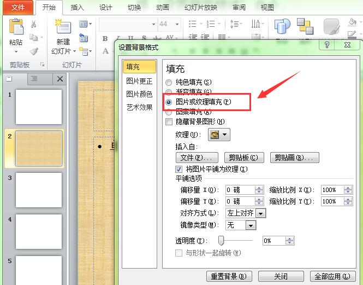Click the Text Direction icon

pos(256,24)
